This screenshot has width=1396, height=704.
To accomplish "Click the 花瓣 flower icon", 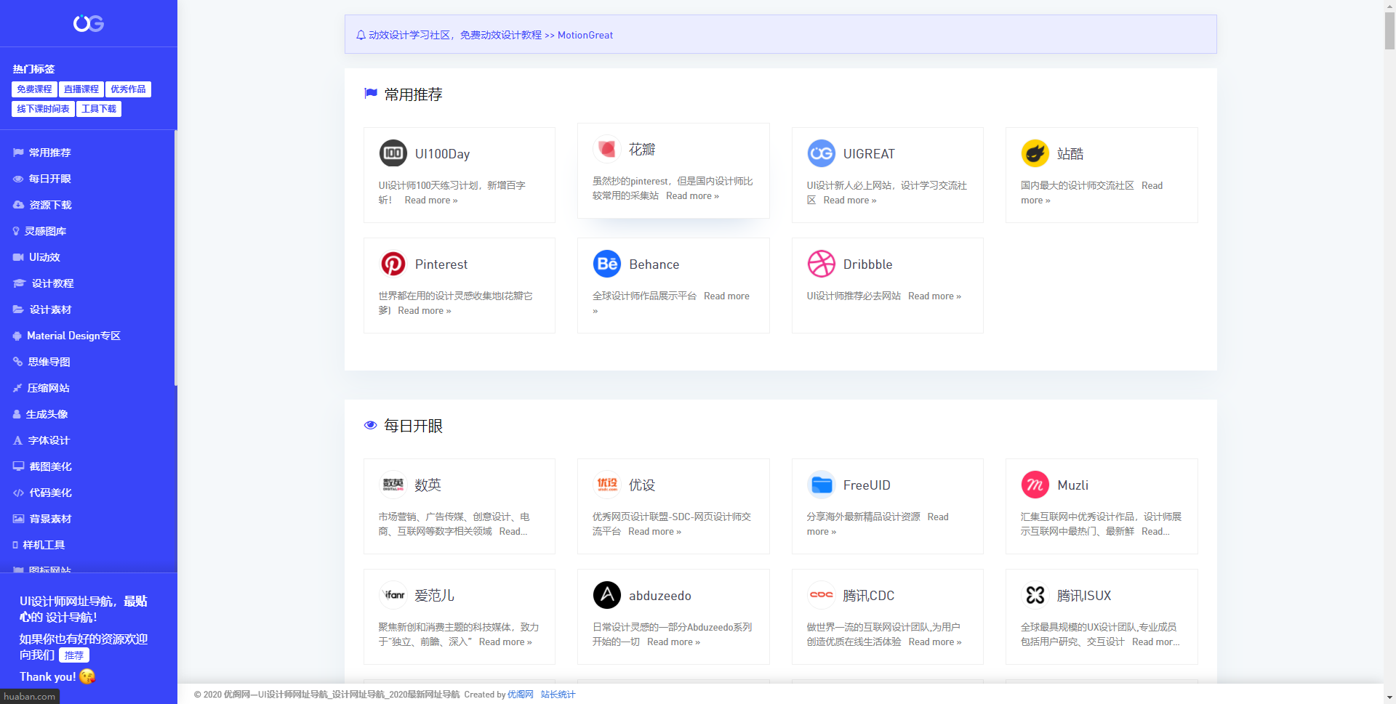I will (x=607, y=148).
